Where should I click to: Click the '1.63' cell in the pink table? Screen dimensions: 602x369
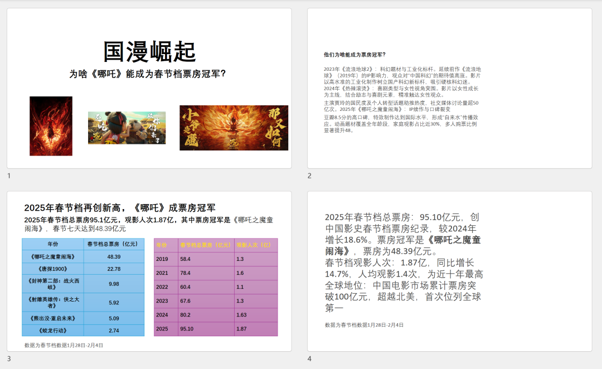point(256,315)
